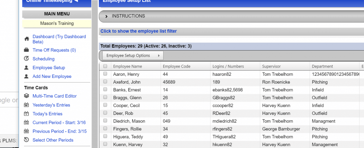Open the Employee Setup link
The image size is (364, 148).
(x=49, y=68)
